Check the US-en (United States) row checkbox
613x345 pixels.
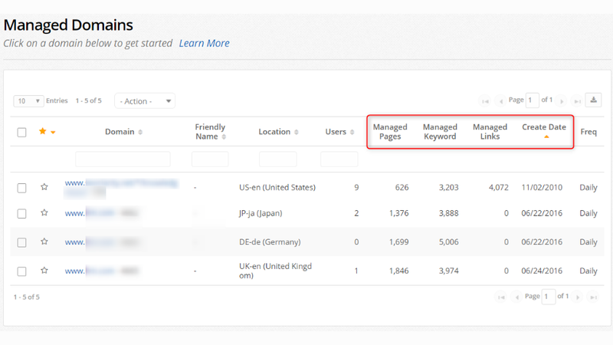(22, 188)
